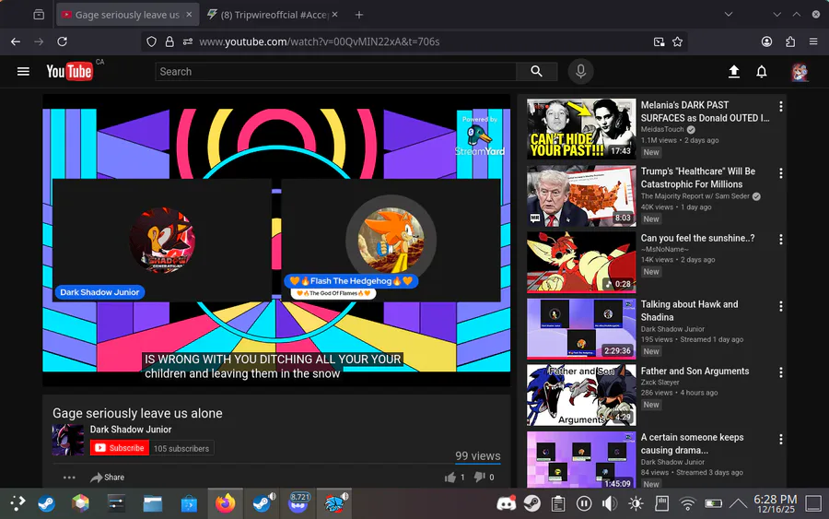Open Firefox account icon

(x=766, y=41)
